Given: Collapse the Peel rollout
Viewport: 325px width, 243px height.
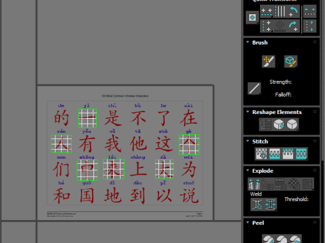Looking at the screenshot, I should point(248,223).
